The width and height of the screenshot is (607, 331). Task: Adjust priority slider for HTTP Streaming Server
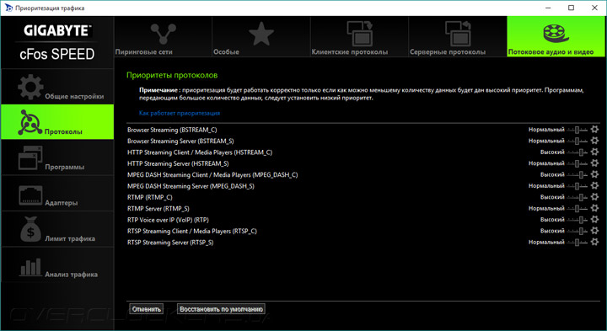click(577, 163)
